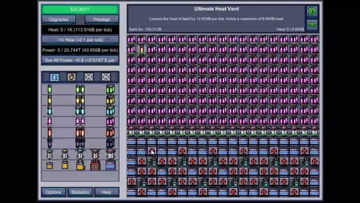Image resolution: width=360 pixels, height=203 pixels.
Task: Click the Ultimate Heat Vent title text
Action: (x=217, y=9)
